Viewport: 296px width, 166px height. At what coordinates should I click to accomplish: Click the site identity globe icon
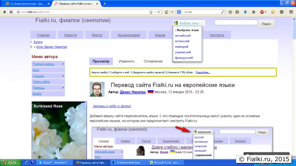click(18, 12)
